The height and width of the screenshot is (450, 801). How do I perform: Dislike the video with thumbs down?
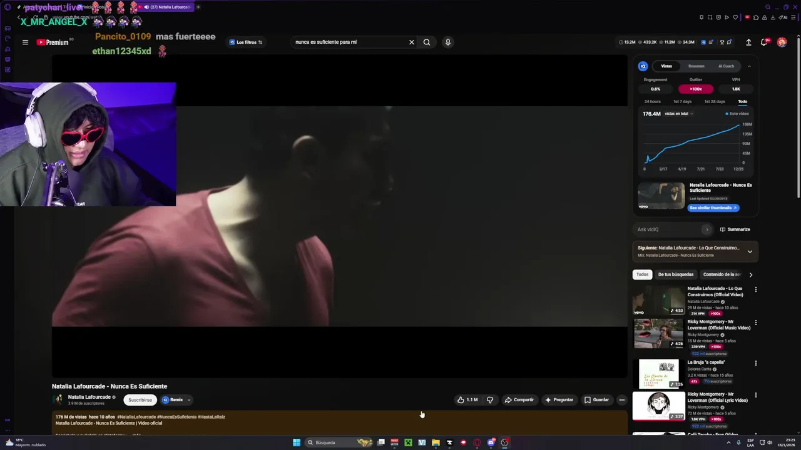[x=490, y=400]
